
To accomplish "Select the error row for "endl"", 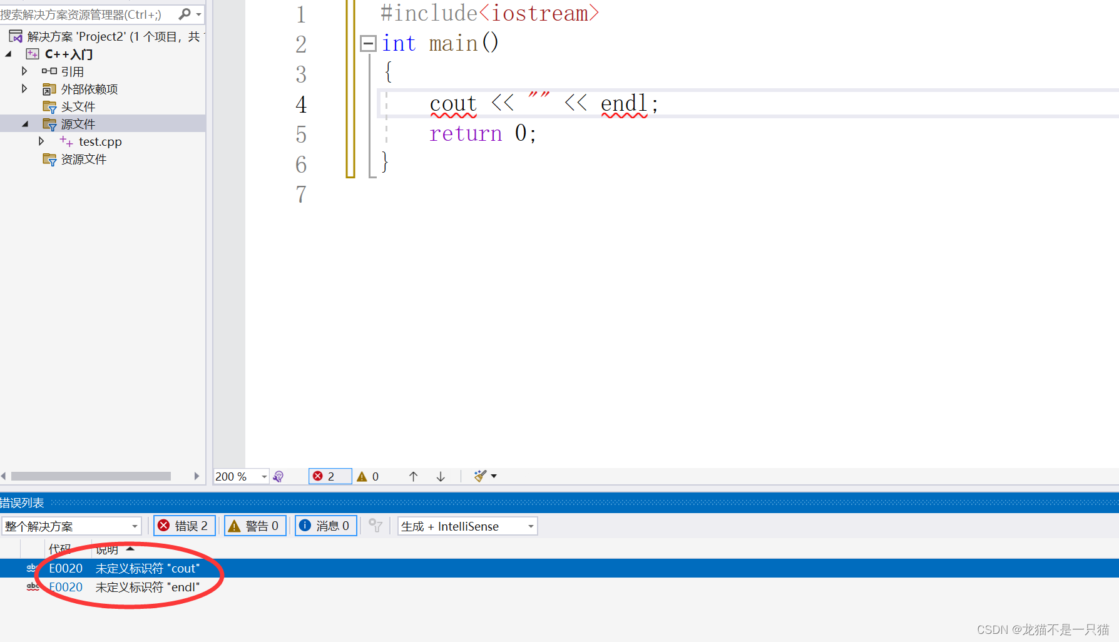I will point(559,587).
